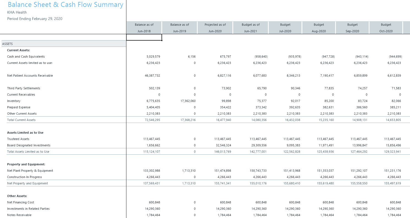The image size is (410, 218).
Task: Select the Net Property and Equipment label
Action: (28, 183)
